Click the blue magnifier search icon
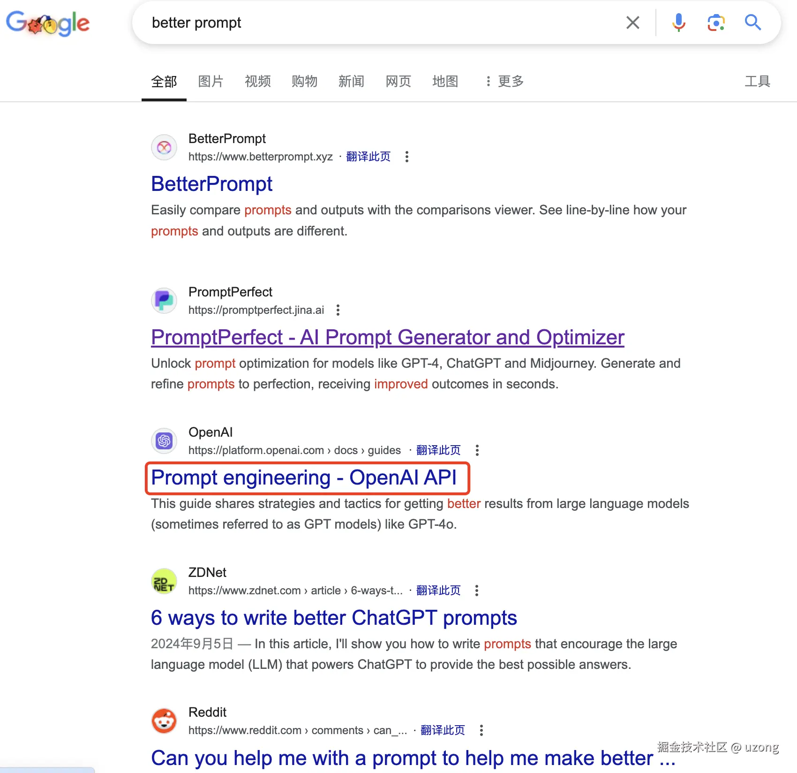Image resolution: width=797 pixels, height=773 pixels. (752, 23)
